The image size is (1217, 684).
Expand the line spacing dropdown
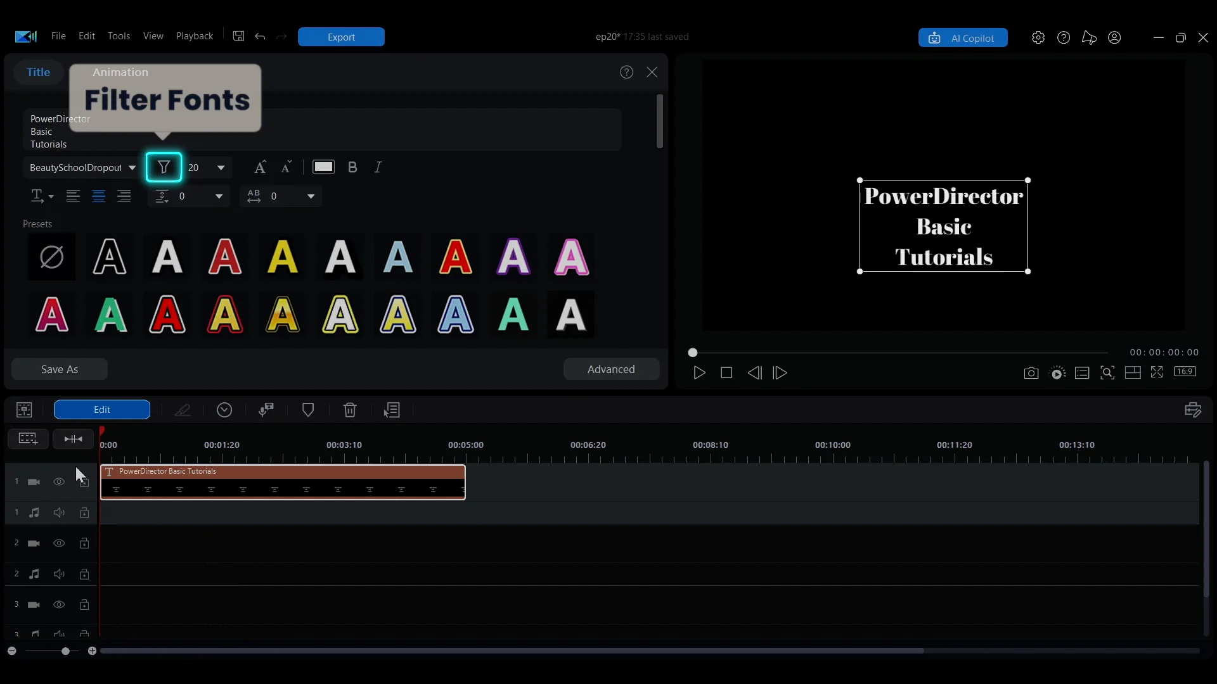coord(219,196)
